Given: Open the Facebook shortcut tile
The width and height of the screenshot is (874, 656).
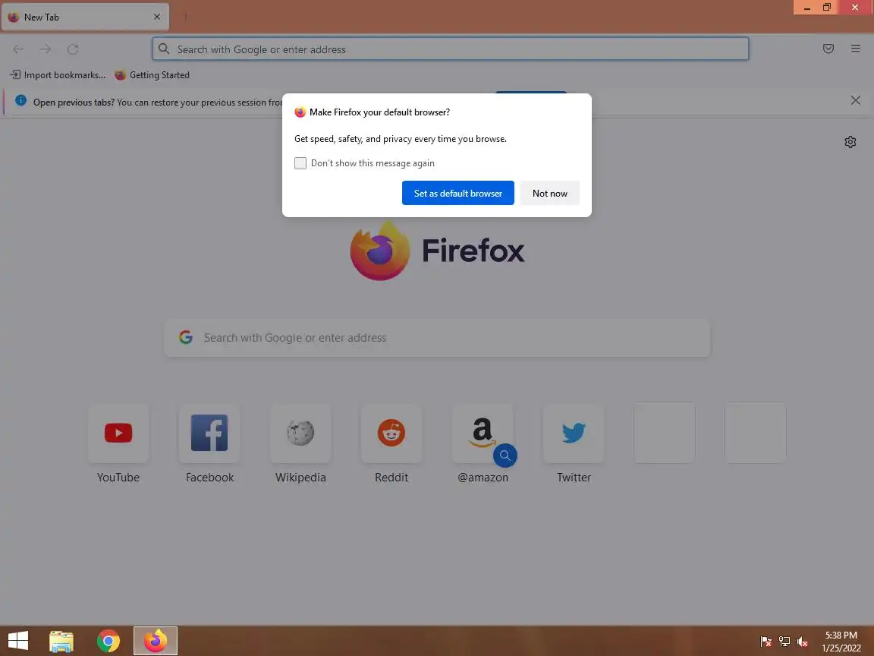Looking at the screenshot, I should pos(209,433).
